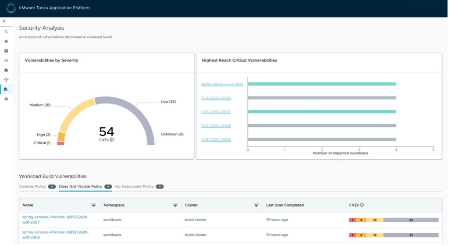Open Namespace column filter menu
449x246 pixels.
[175, 205]
